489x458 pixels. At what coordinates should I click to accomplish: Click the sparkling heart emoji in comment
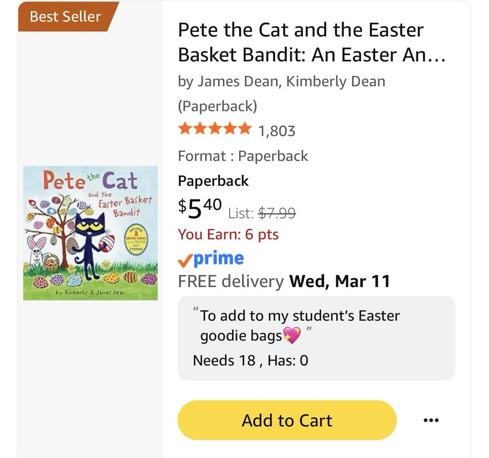291,335
